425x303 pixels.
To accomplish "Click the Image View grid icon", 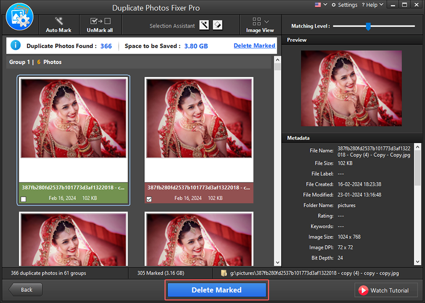I will [256, 21].
